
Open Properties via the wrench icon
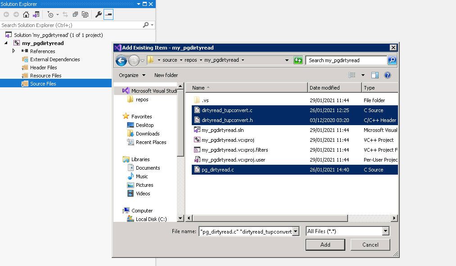coord(98,14)
